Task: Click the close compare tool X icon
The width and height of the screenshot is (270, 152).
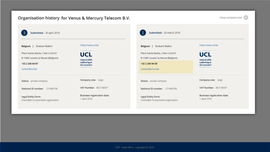Action: click(246, 18)
